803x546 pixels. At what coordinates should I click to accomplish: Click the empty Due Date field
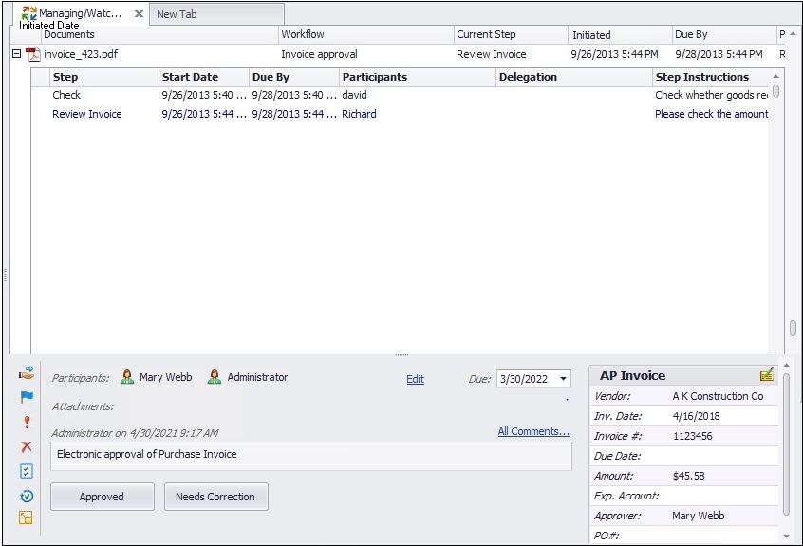point(724,456)
